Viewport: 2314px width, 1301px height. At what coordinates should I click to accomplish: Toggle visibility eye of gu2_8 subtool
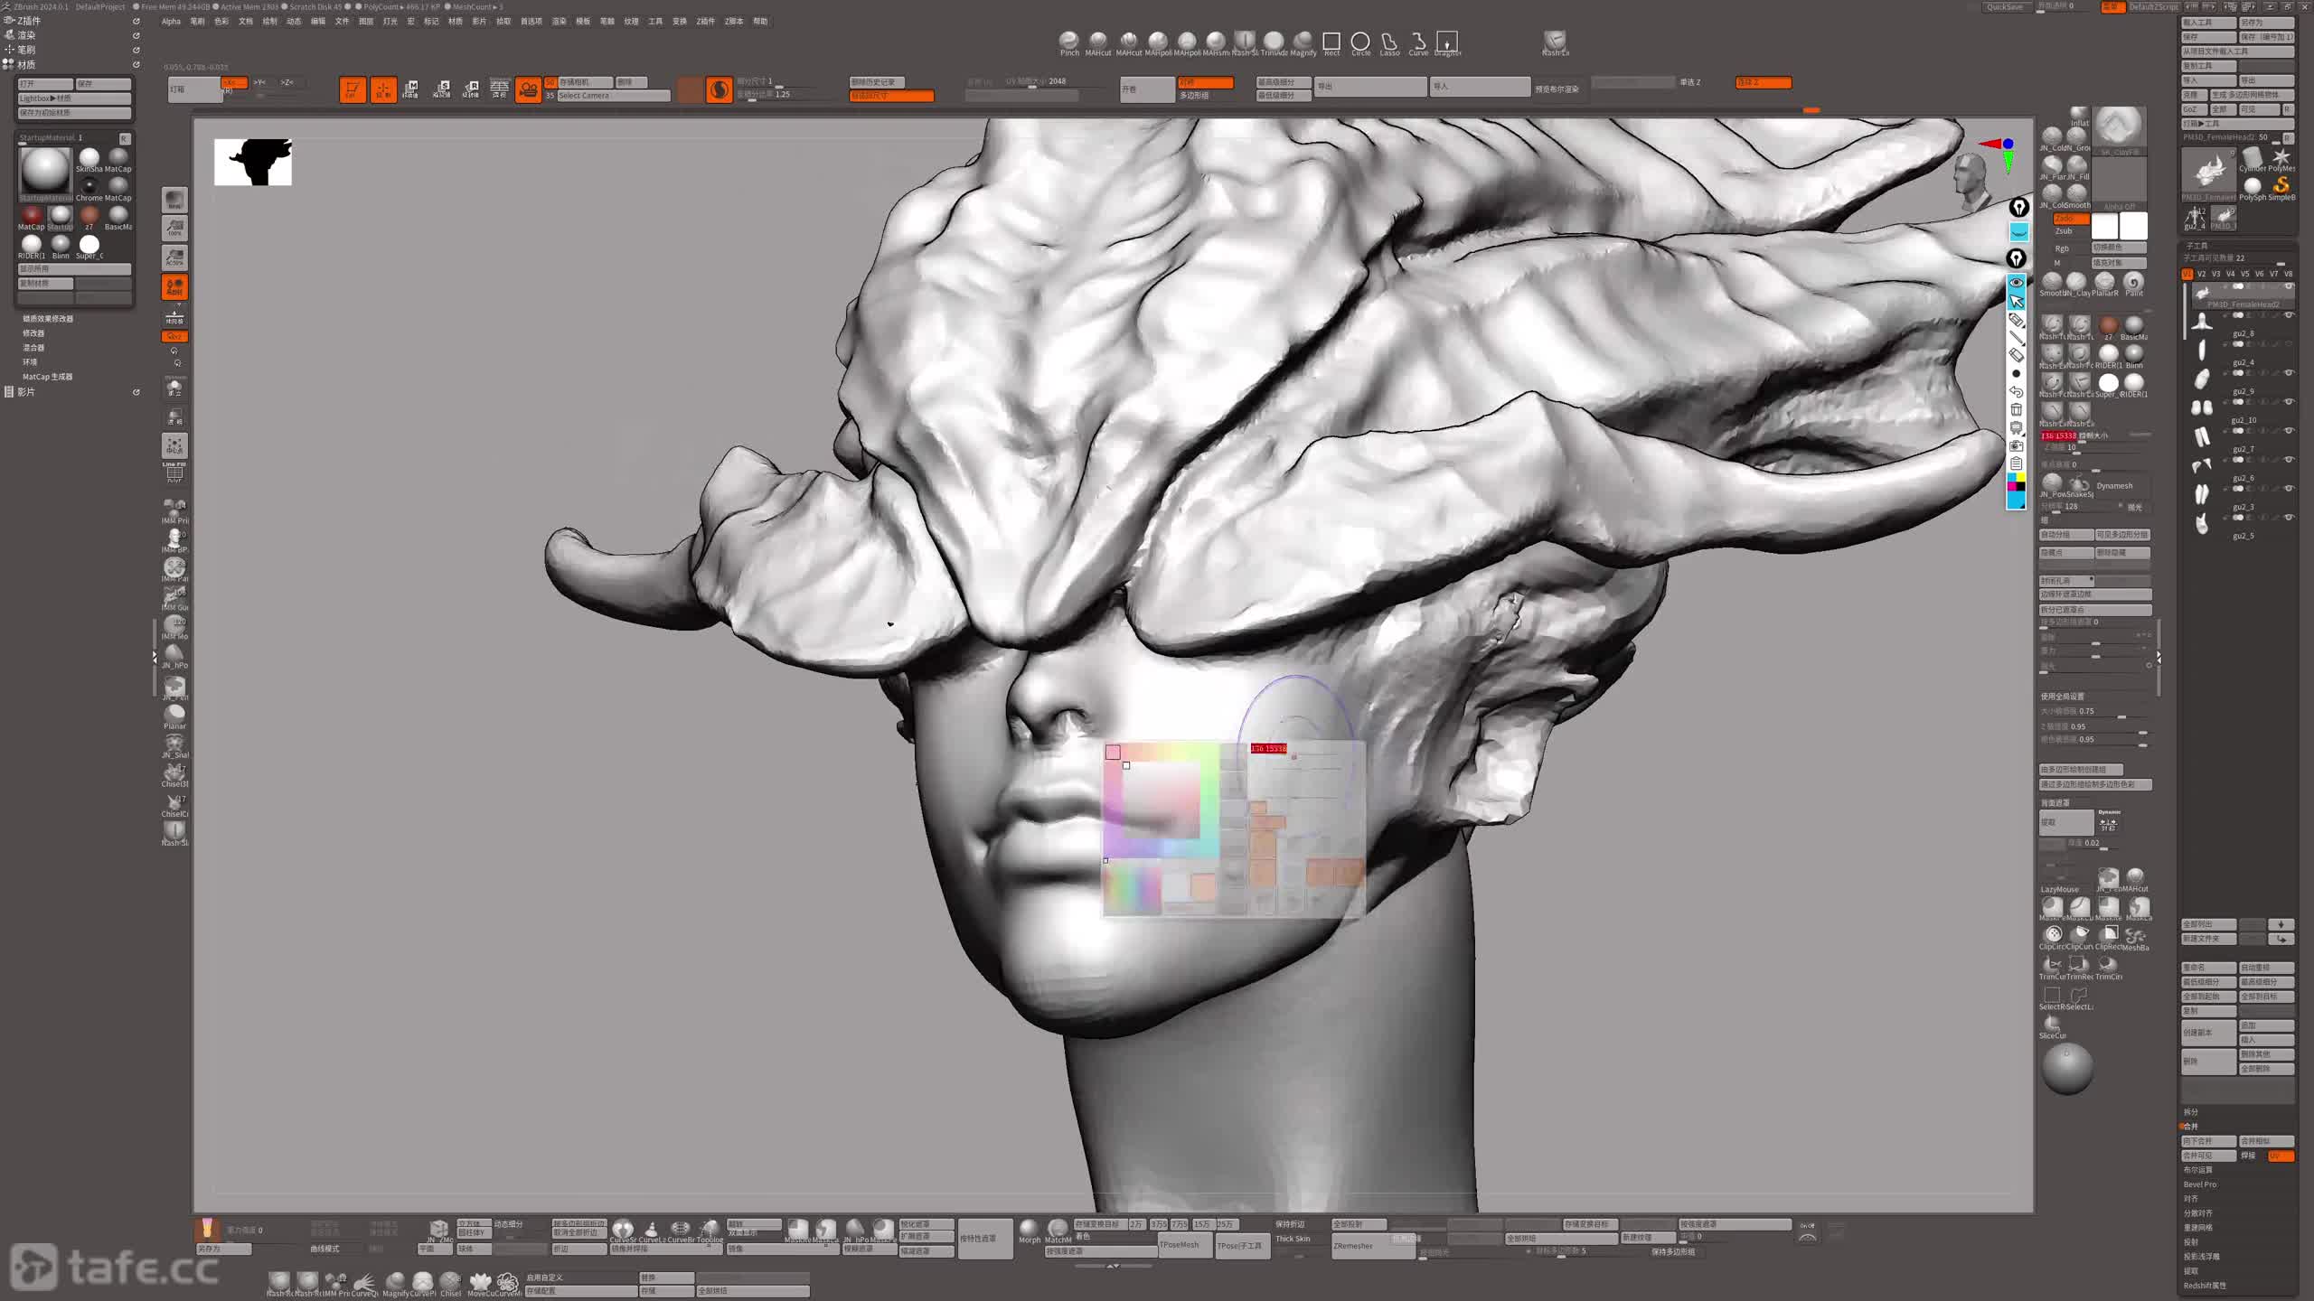[x=2289, y=315]
